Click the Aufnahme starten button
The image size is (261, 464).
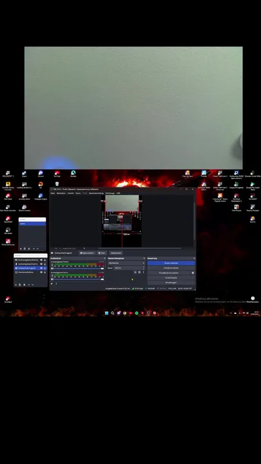tap(171, 268)
